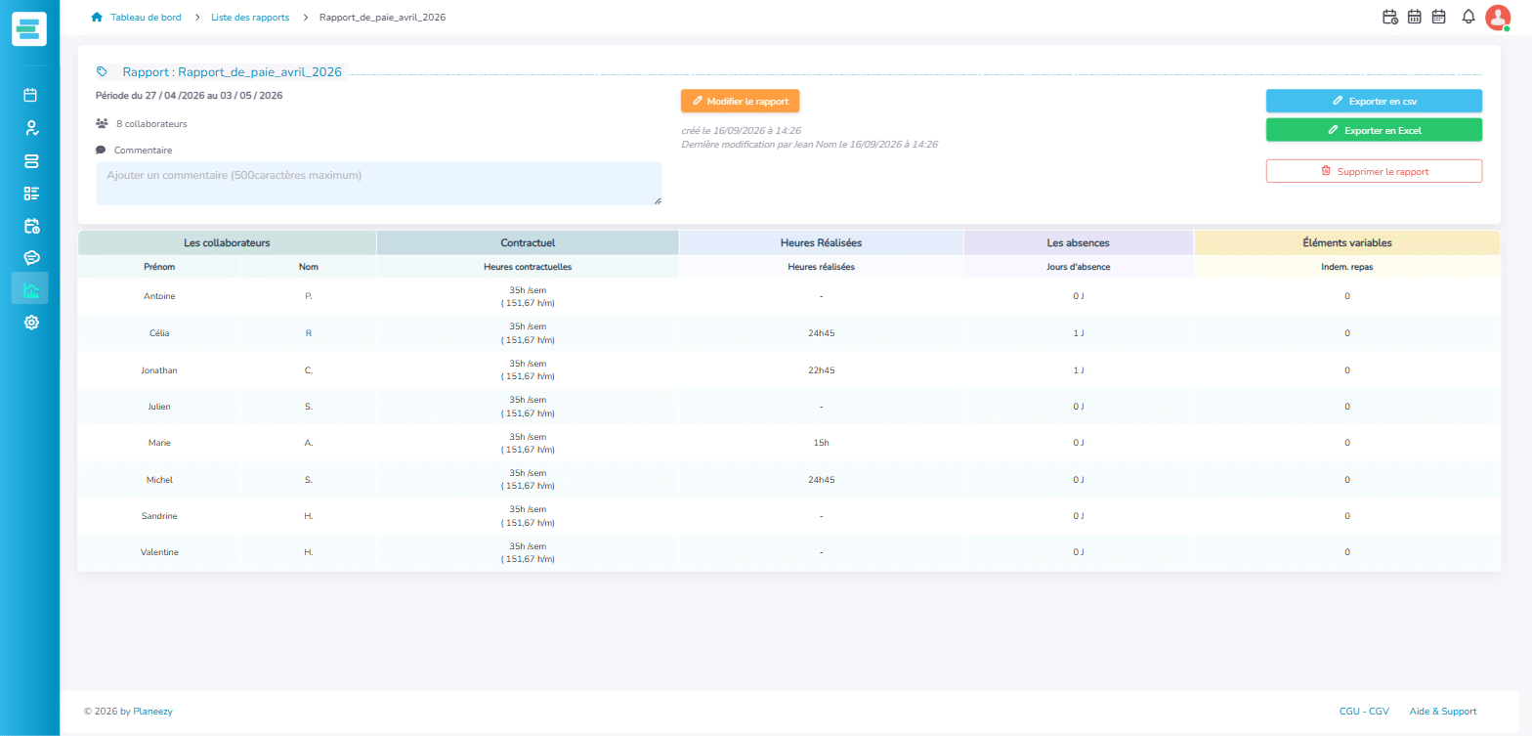Click the Jours d'absence column header
The height and width of the screenshot is (736, 1532).
coord(1079,267)
